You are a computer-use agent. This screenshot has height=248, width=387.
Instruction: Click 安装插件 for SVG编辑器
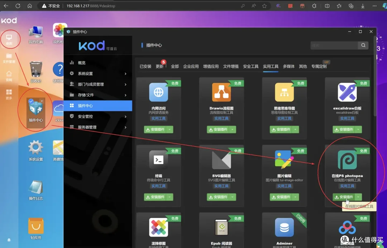tap(218, 197)
